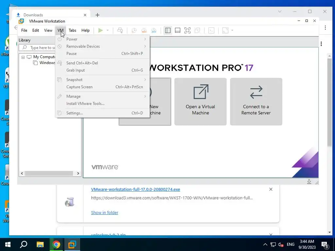Open a new Chrome tab
The image size is (335, 251).
coord(97,15)
